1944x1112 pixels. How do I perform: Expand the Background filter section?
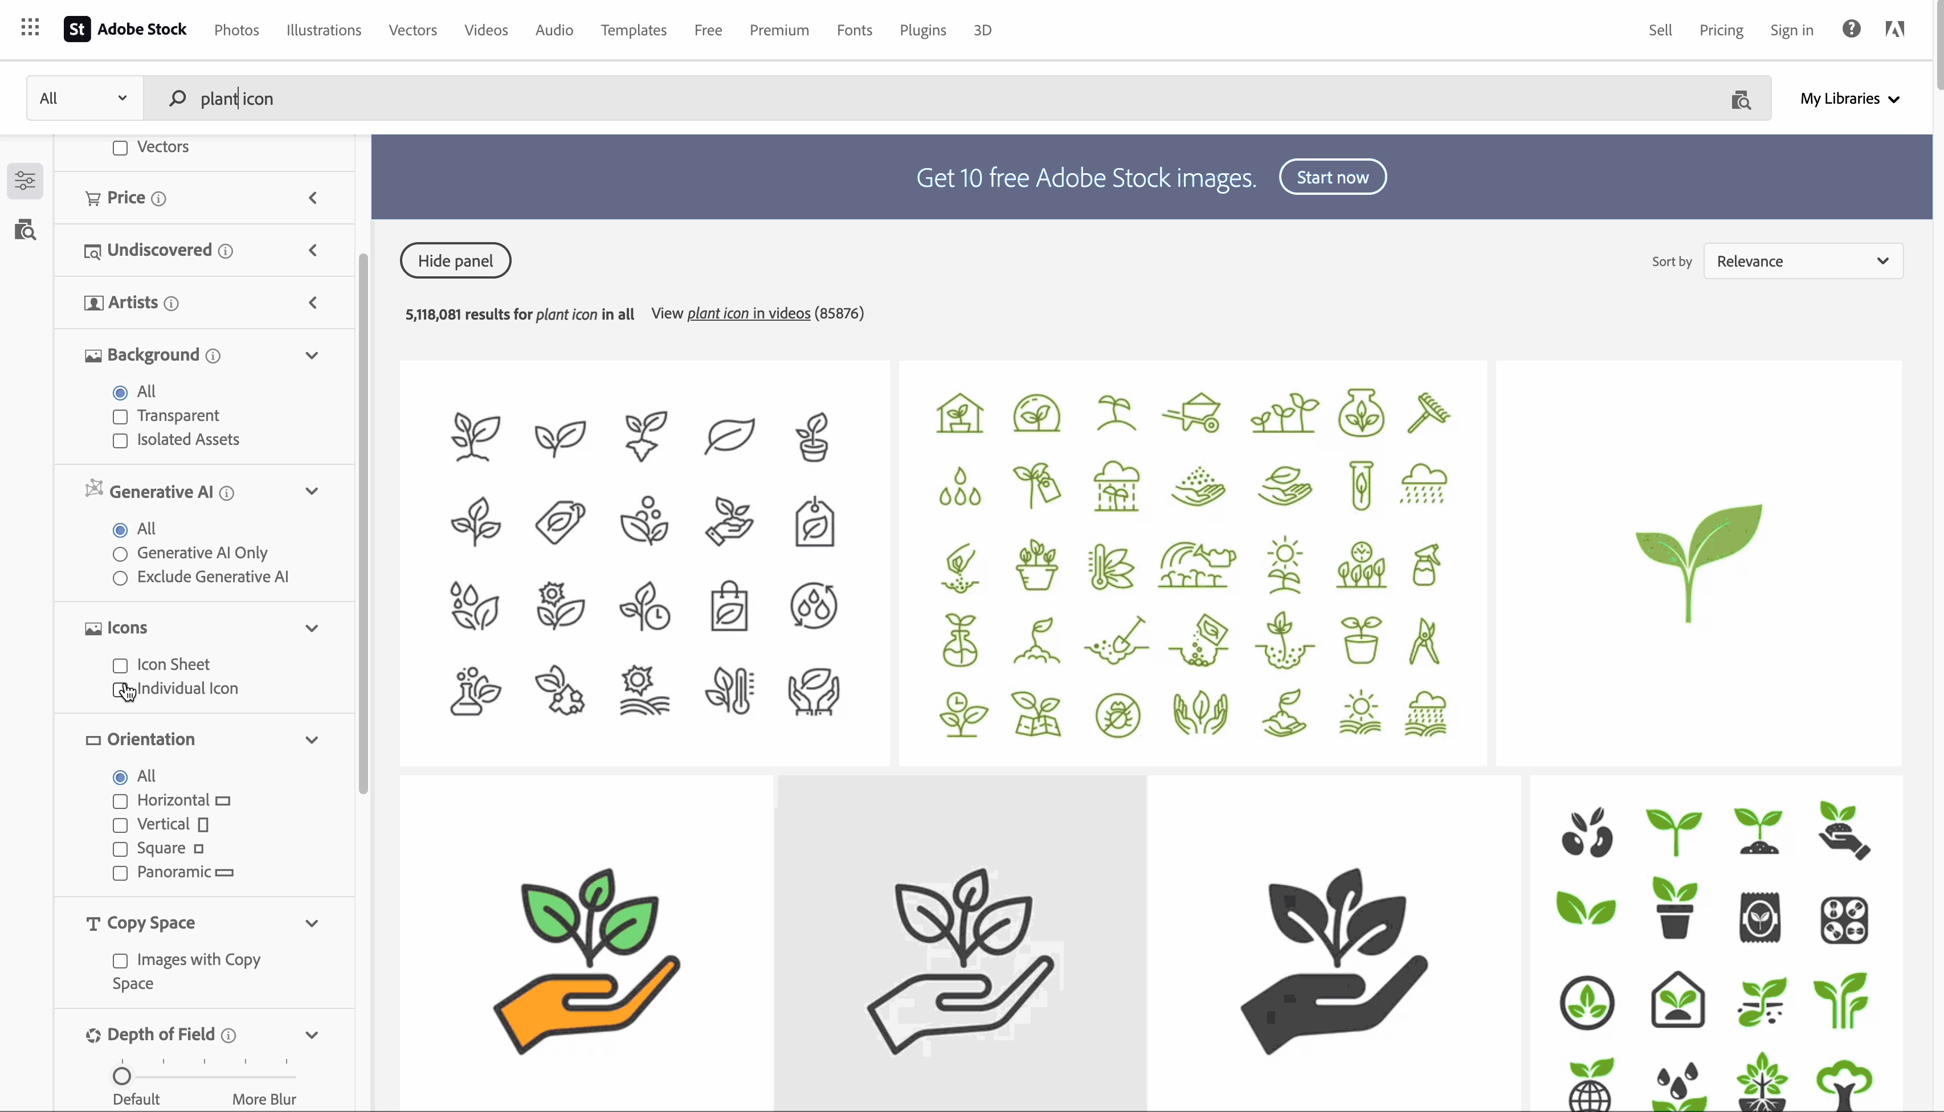point(311,354)
